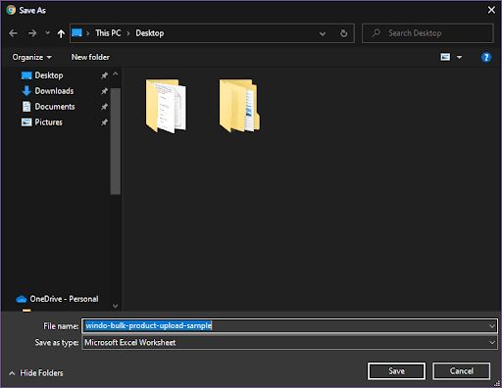The width and height of the screenshot is (502, 388).
Task: Click the Documents page icon
Action: (x=26, y=107)
